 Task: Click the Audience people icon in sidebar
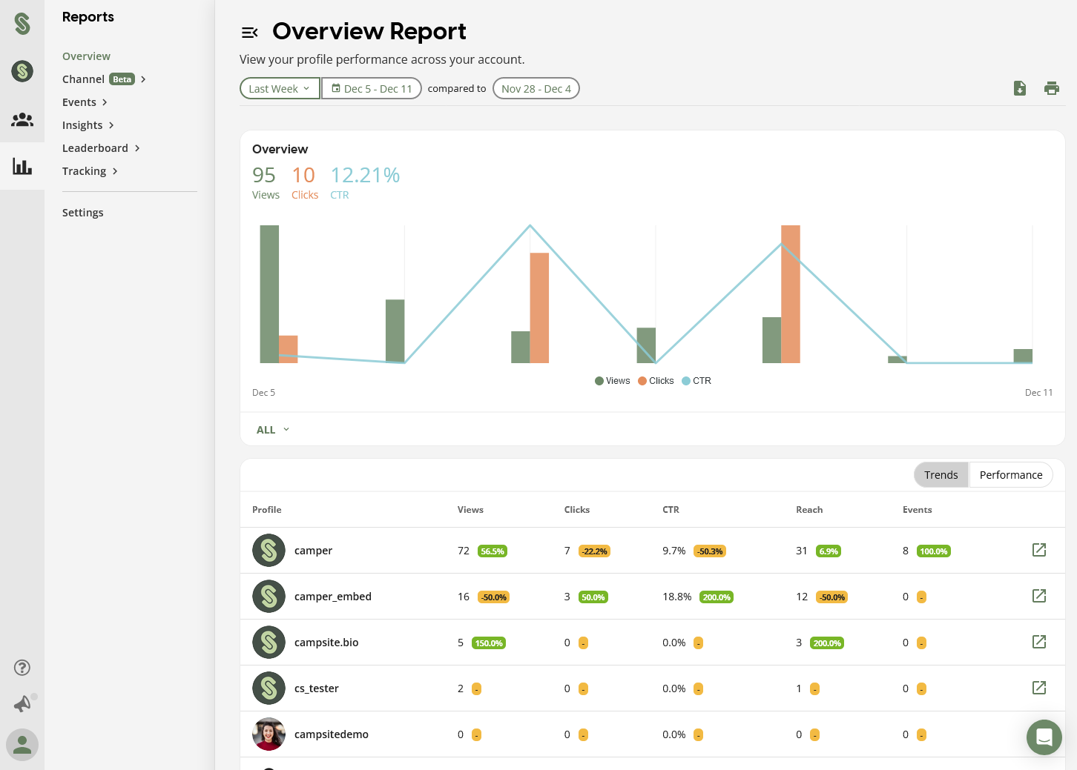(22, 119)
